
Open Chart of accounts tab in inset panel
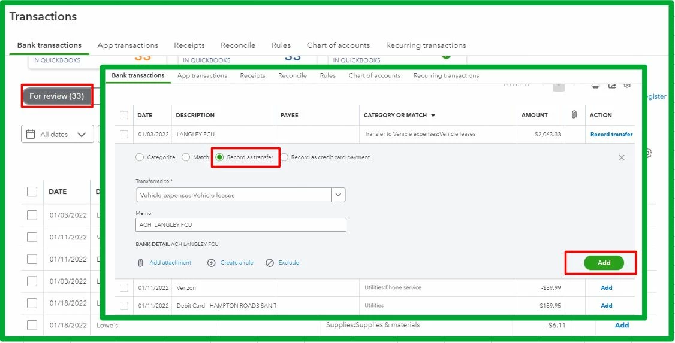tap(375, 75)
